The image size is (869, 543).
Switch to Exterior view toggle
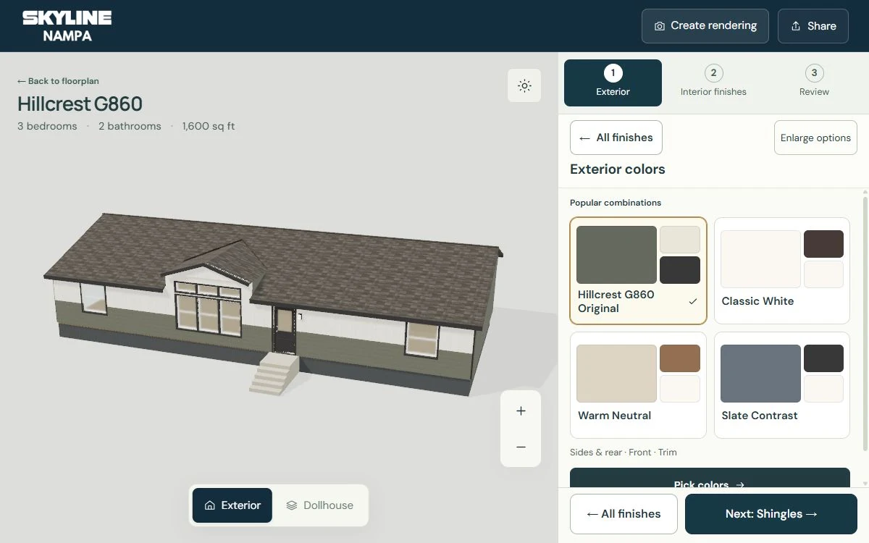tap(232, 505)
